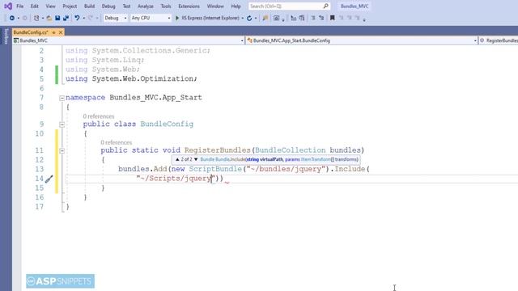Image resolution: width=518 pixels, height=291 pixels.
Task: Click the RegisterBundles method name on line 11
Action: click(x=218, y=150)
